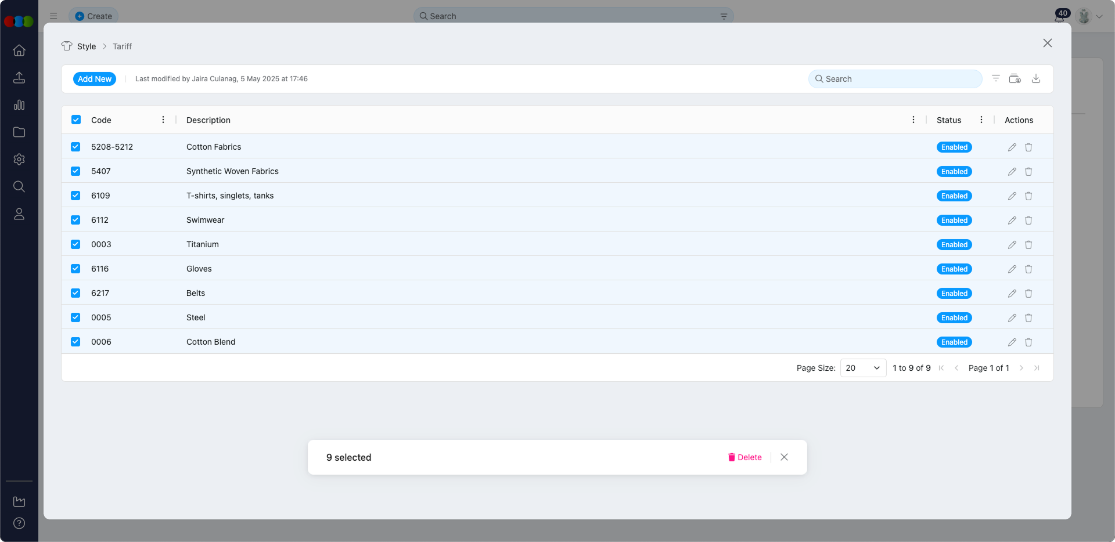This screenshot has height=542, width=1115.
Task: Click the Create button in the top bar
Action: (93, 16)
